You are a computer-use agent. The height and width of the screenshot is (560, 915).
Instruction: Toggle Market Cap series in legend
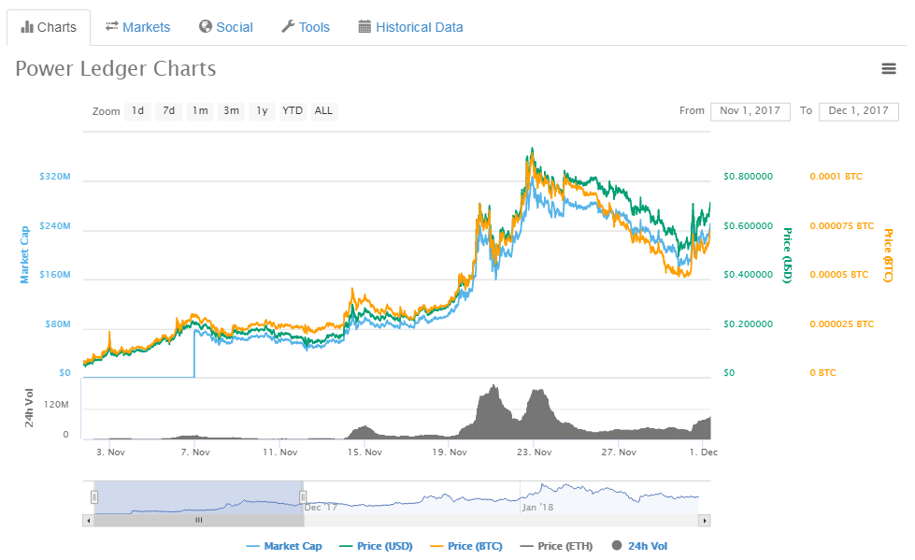(x=284, y=546)
